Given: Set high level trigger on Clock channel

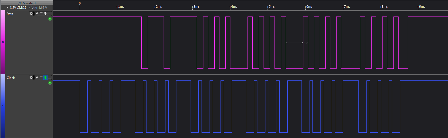Looking at the screenshot, I should 41,78.
